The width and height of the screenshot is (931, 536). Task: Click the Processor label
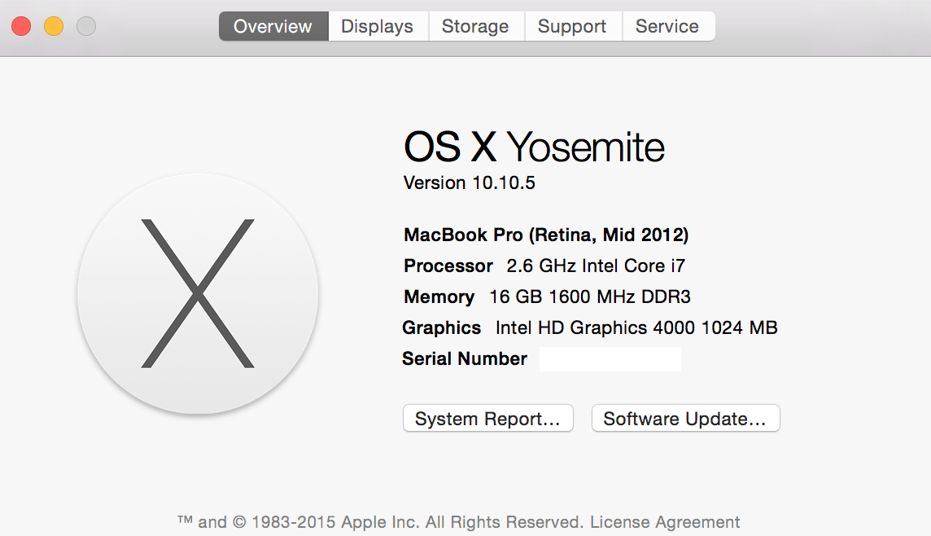coord(448,266)
